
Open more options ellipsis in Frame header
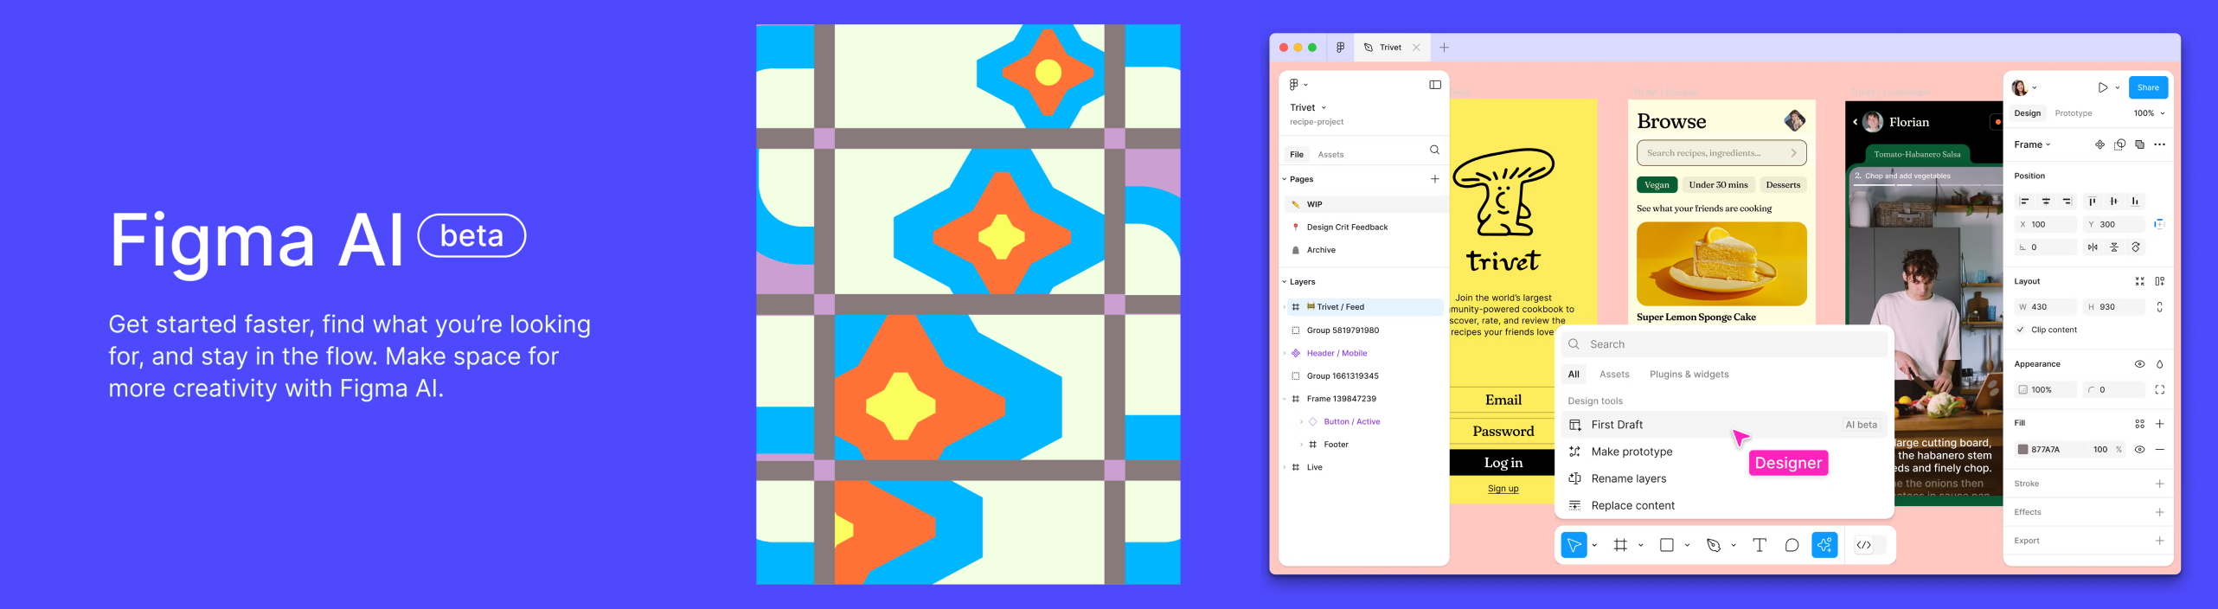2159,144
